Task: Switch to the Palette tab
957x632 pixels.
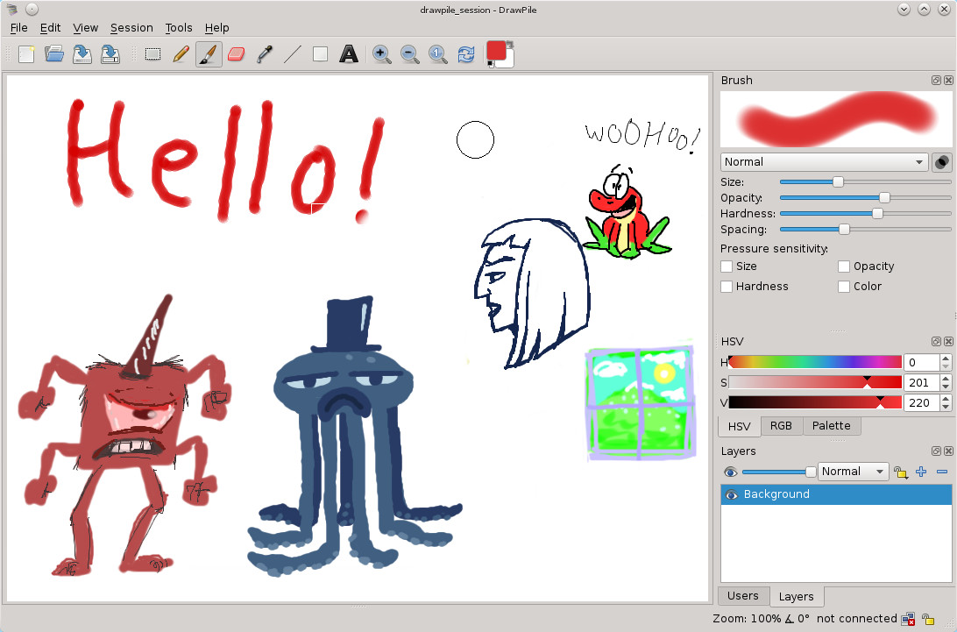Action: 832,426
